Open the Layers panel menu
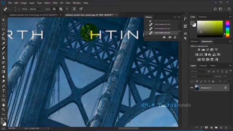 click(x=230, y=65)
